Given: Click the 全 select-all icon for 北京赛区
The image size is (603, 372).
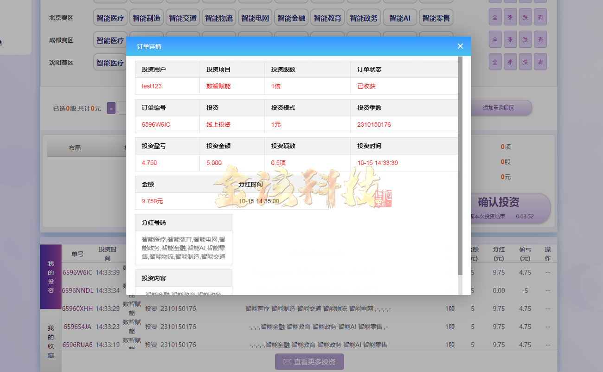Looking at the screenshot, I should [495, 17].
